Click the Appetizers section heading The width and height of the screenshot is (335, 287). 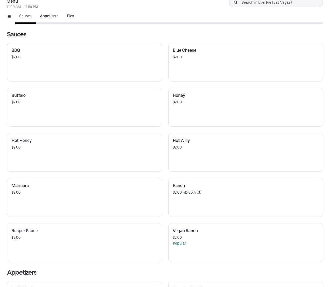pos(22,272)
